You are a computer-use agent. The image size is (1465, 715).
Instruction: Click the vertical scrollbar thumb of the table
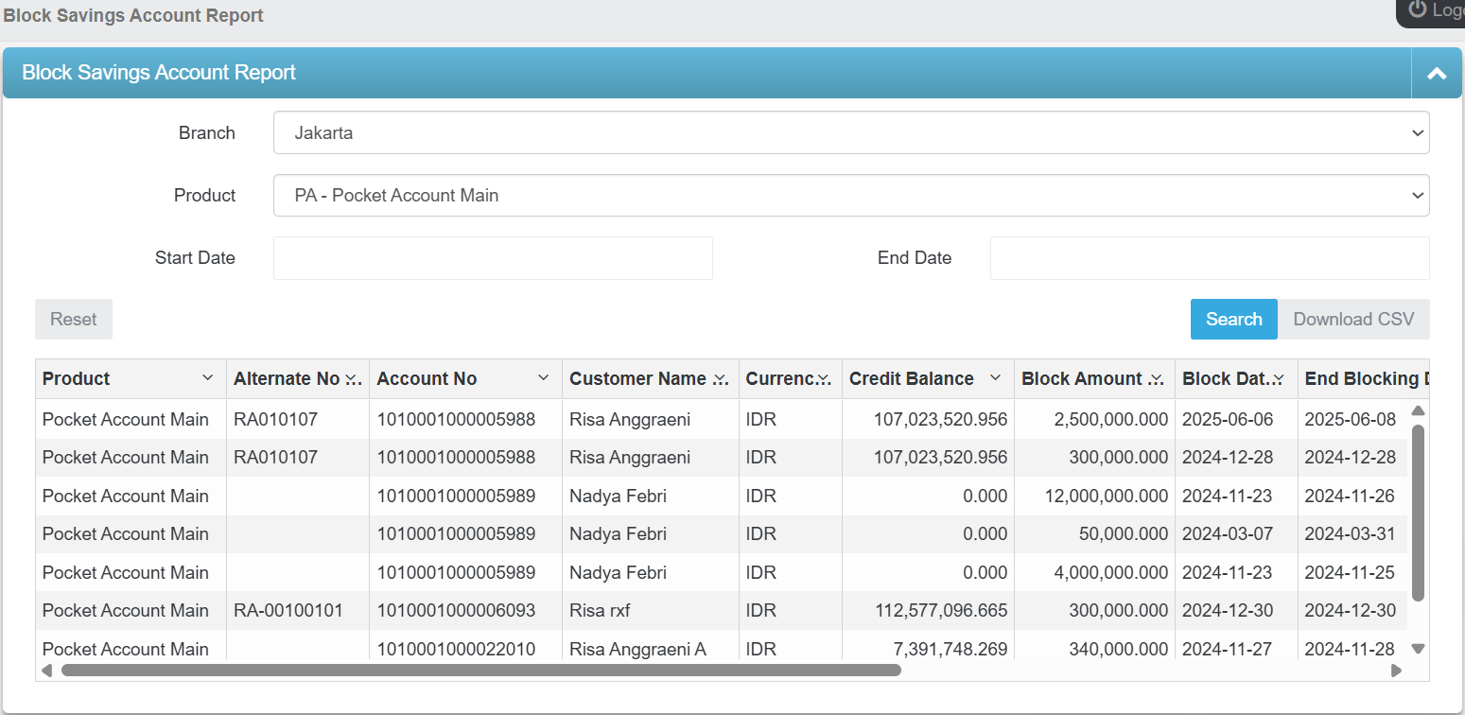1418,511
